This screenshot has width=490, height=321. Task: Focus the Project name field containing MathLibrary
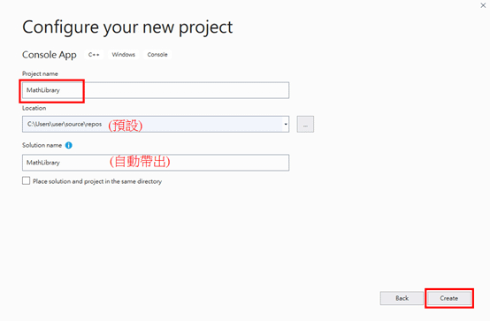(x=156, y=90)
